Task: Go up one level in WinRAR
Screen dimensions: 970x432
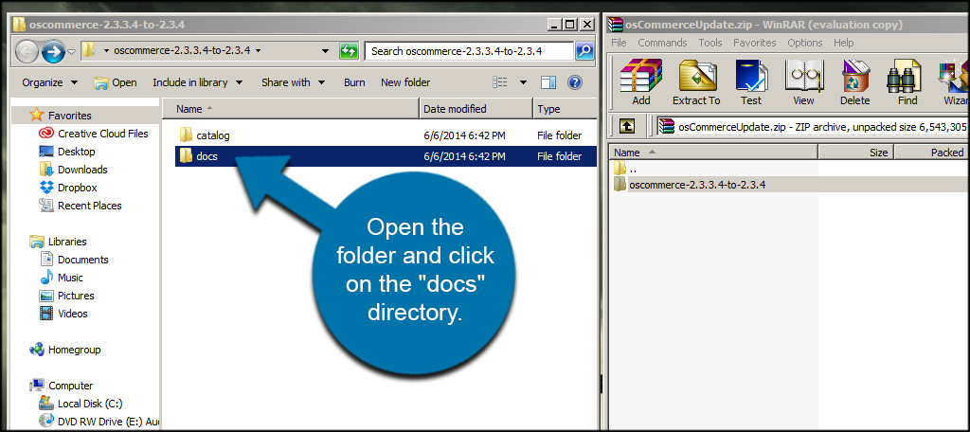Action: click(627, 126)
